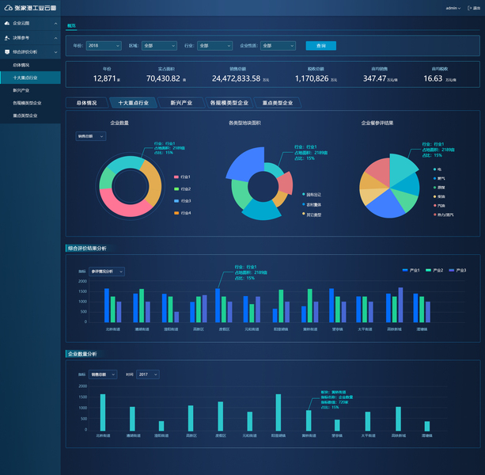Image resolution: width=485 pixels, height=475 pixels.
Task: Click the 综合评价结果分析 section heading
Action: (87, 248)
